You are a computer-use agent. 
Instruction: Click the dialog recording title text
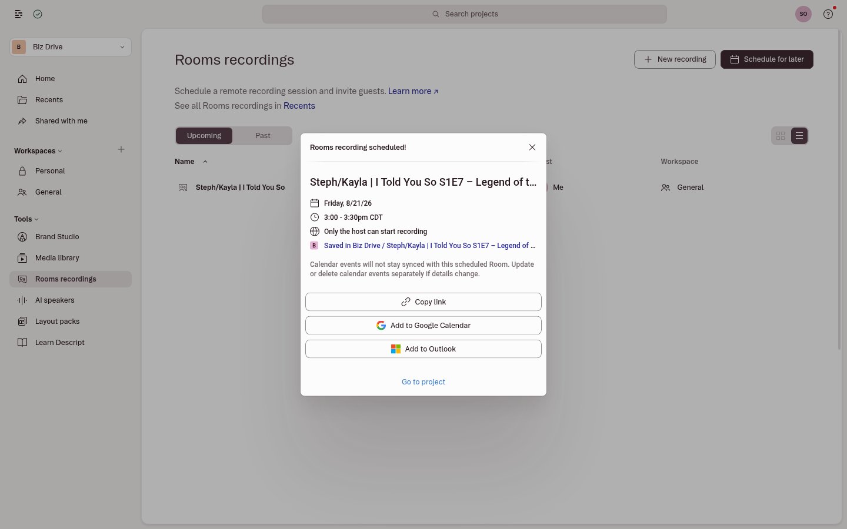[423, 182]
